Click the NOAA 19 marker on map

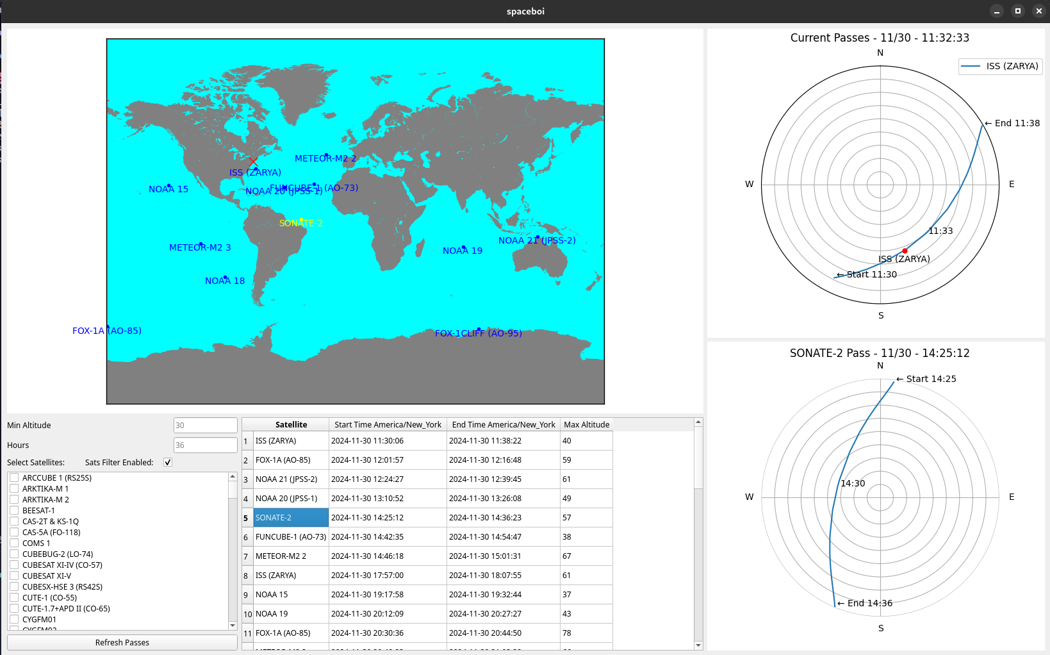[x=463, y=247]
